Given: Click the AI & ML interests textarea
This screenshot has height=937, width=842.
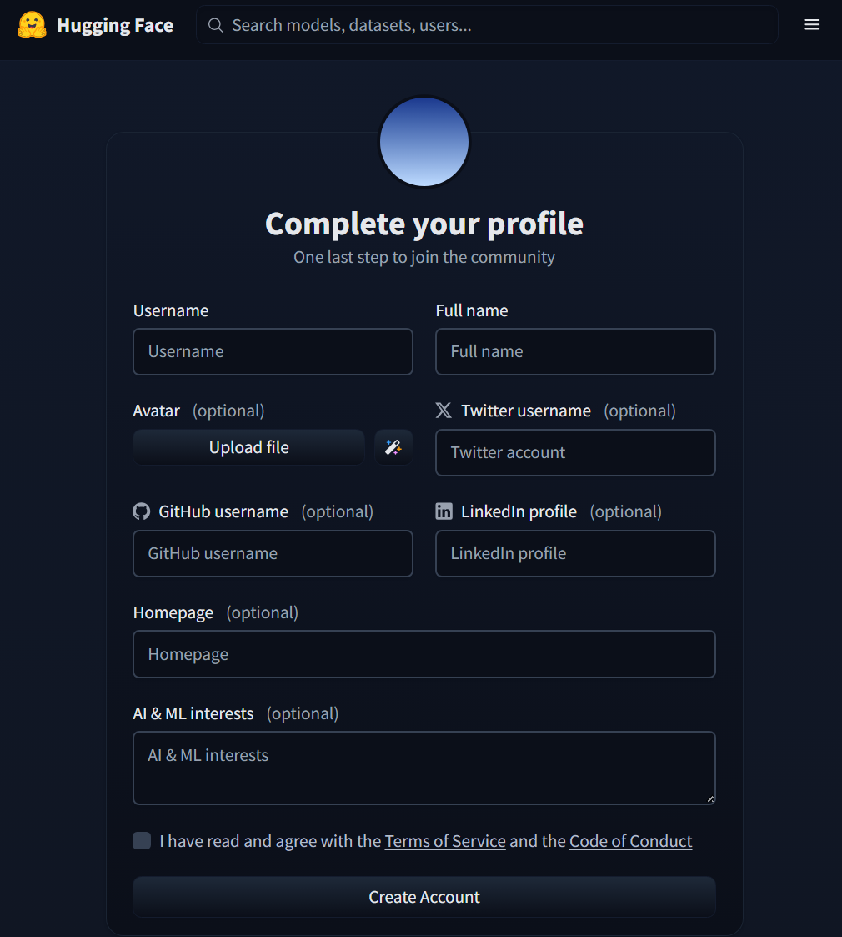Looking at the screenshot, I should pos(424,768).
